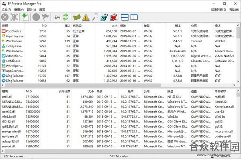Click the terminate process X icon
Screen dimensions: 241x159
[x=5, y=17]
